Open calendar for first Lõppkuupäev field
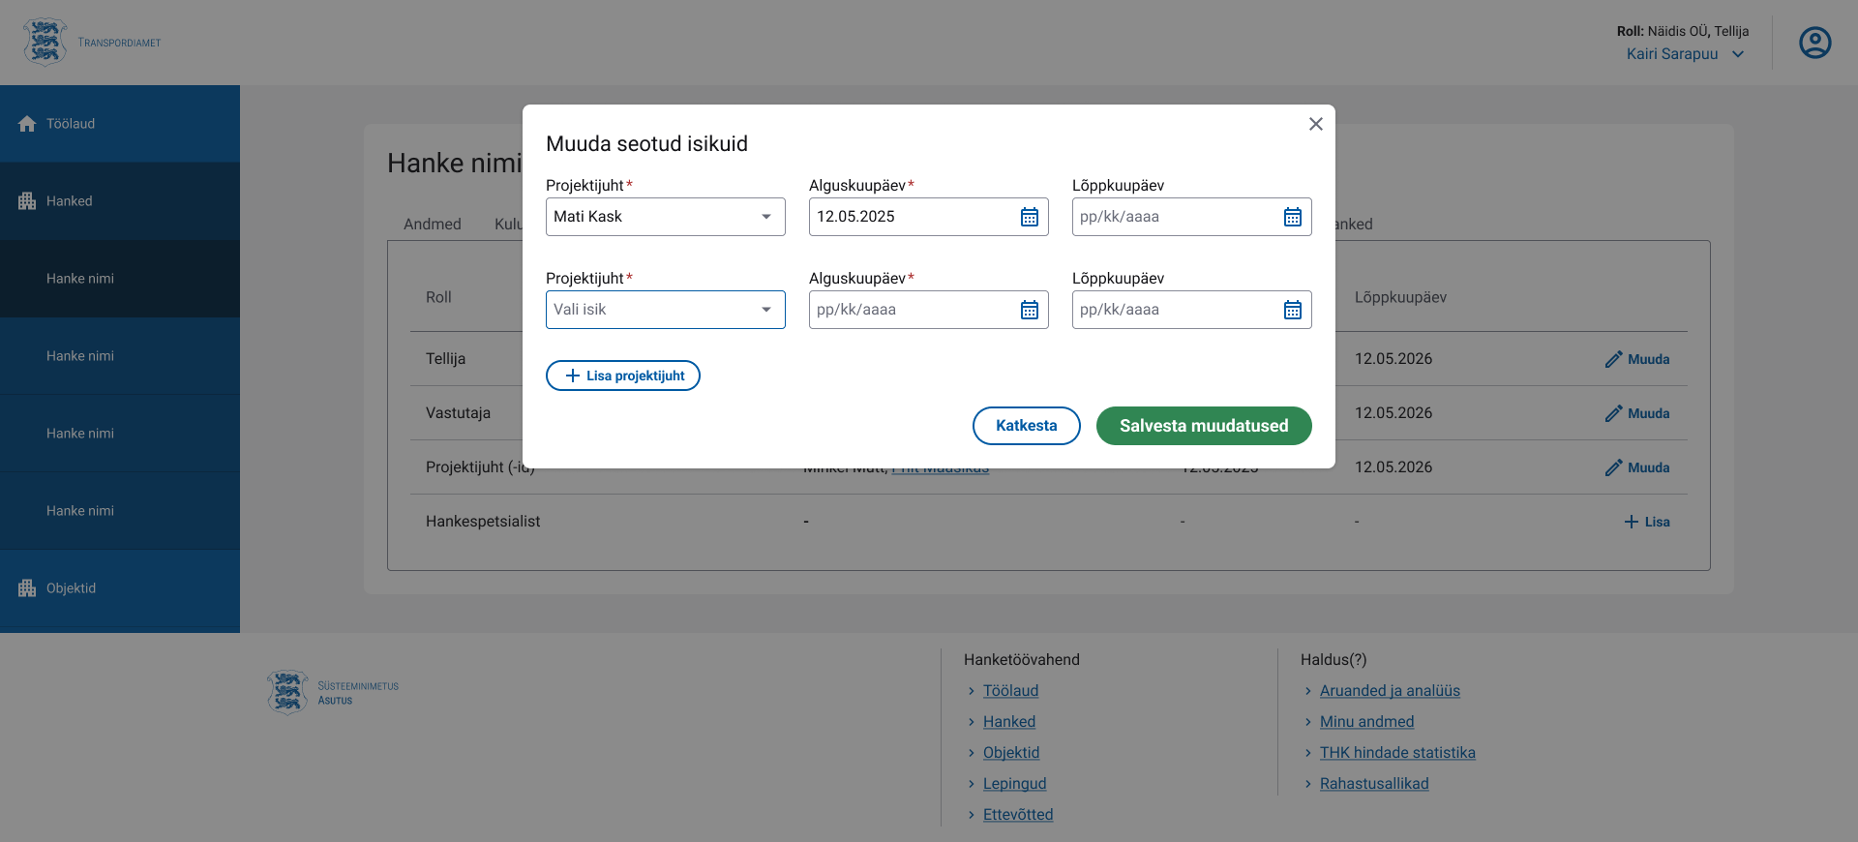Screen dimensions: 1858x842 point(1292,217)
